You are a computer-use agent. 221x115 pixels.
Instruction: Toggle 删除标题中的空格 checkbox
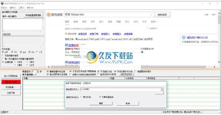[48, 72]
